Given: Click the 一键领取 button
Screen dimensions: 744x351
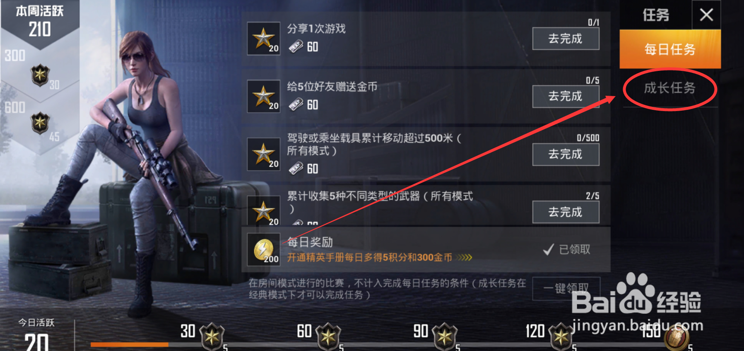Looking at the screenshot, I should pos(566,288).
